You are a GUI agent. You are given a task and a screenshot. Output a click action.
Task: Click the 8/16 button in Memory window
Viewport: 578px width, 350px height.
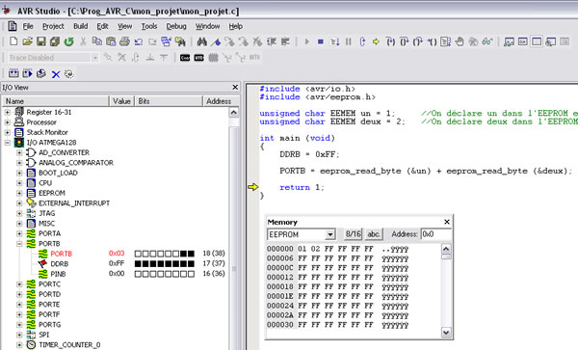[x=354, y=234]
